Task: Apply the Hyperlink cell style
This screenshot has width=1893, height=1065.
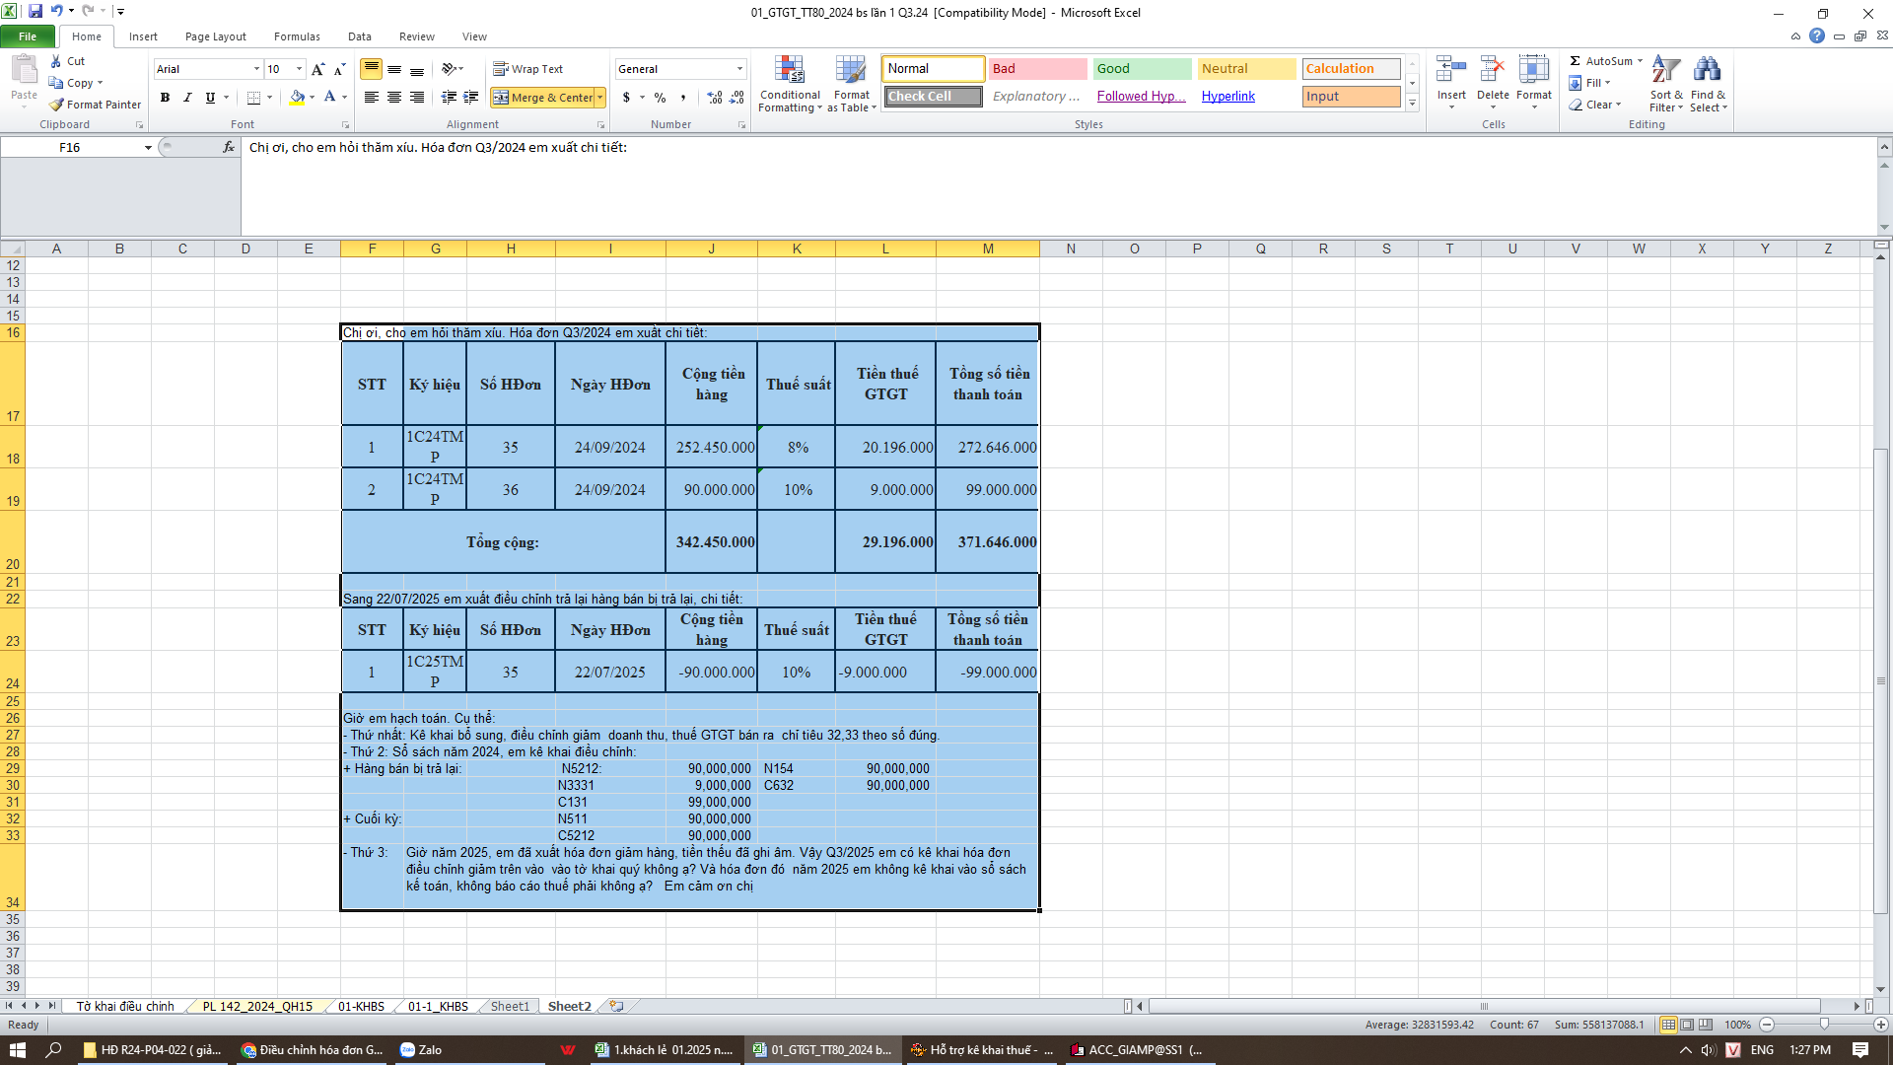Action: click(x=1246, y=97)
